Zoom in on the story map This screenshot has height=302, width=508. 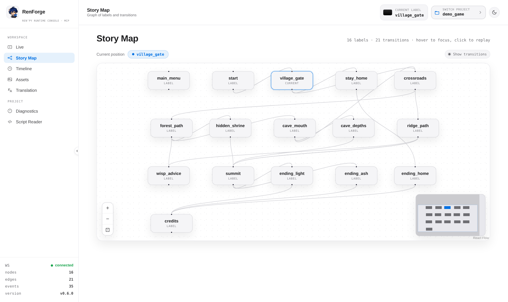(108, 208)
